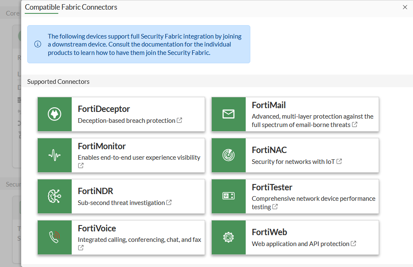The image size is (413, 267).
Task: Click the FortiNAC target icon
Action: (x=229, y=155)
